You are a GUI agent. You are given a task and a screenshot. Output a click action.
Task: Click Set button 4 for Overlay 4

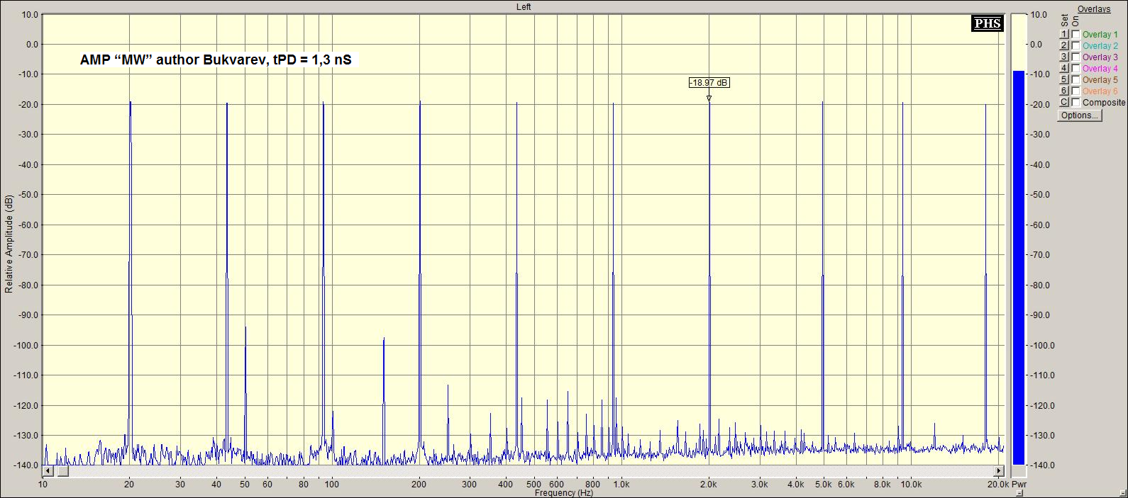1063,69
